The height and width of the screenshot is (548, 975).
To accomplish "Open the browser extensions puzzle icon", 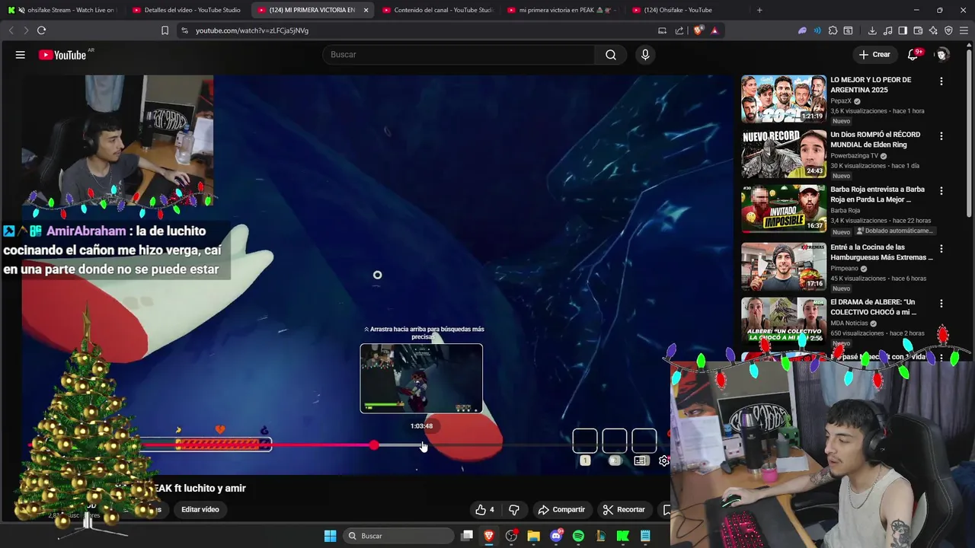I will [833, 30].
